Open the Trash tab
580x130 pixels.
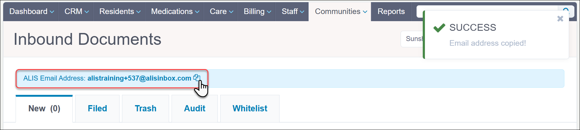145,108
